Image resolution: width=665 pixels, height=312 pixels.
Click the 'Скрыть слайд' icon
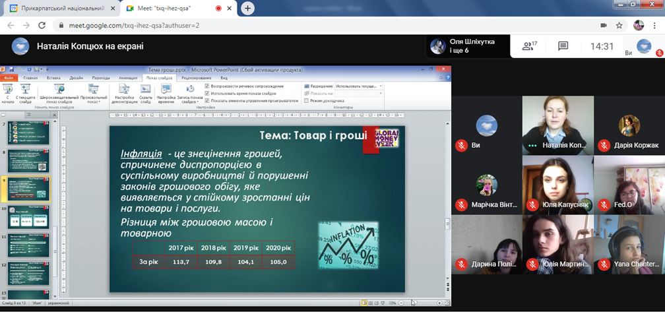click(146, 90)
